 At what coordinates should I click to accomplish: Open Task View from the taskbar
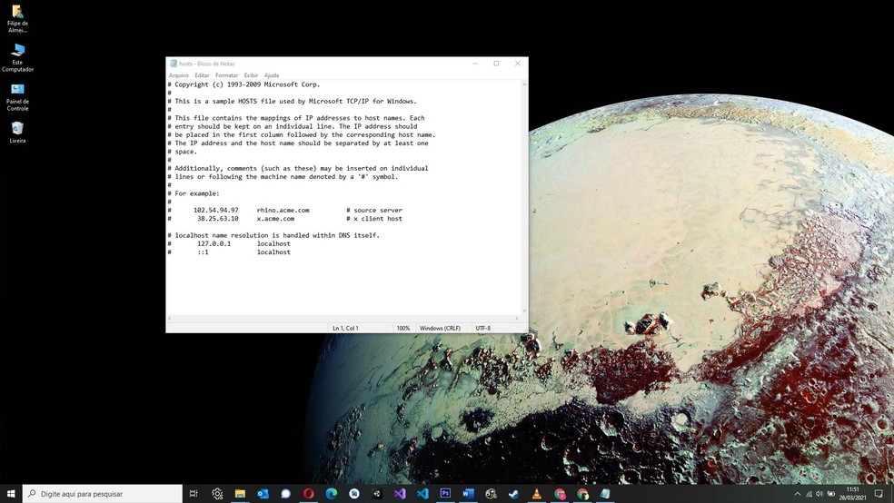click(x=194, y=494)
